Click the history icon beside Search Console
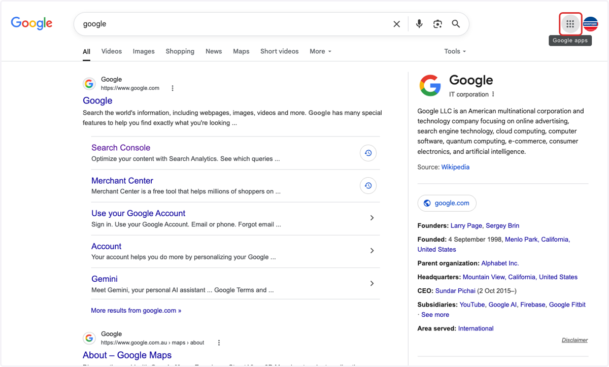 coord(368,153)
